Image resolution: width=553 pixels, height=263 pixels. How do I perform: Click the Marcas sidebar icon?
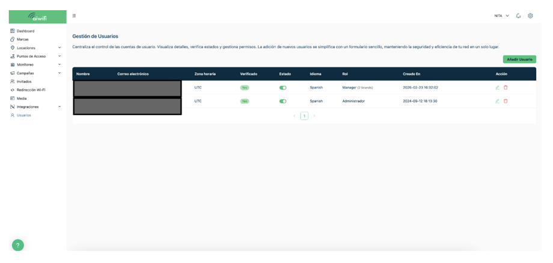click(13, 40)
